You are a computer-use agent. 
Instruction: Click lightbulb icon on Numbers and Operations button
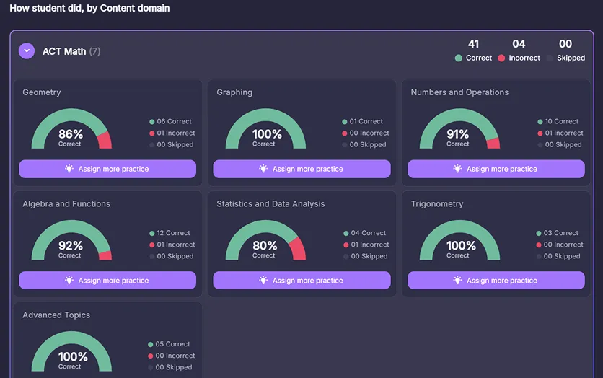pos(457,168)
